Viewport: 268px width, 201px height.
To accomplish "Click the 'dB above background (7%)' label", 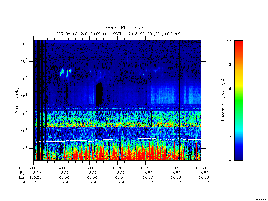I will 222,101.
